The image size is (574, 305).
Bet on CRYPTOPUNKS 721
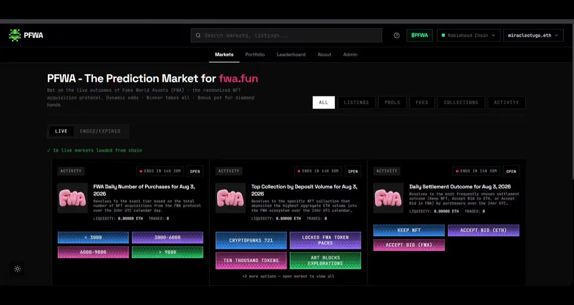pyautogui.click(x=251, y=240)
